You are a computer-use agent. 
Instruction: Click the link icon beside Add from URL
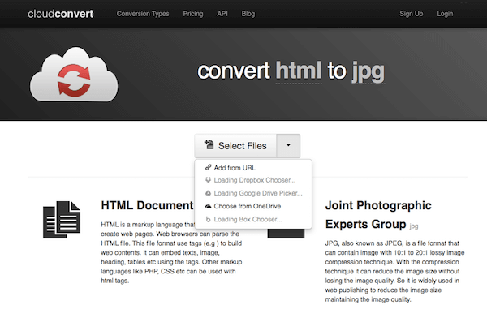click(208, 168)
